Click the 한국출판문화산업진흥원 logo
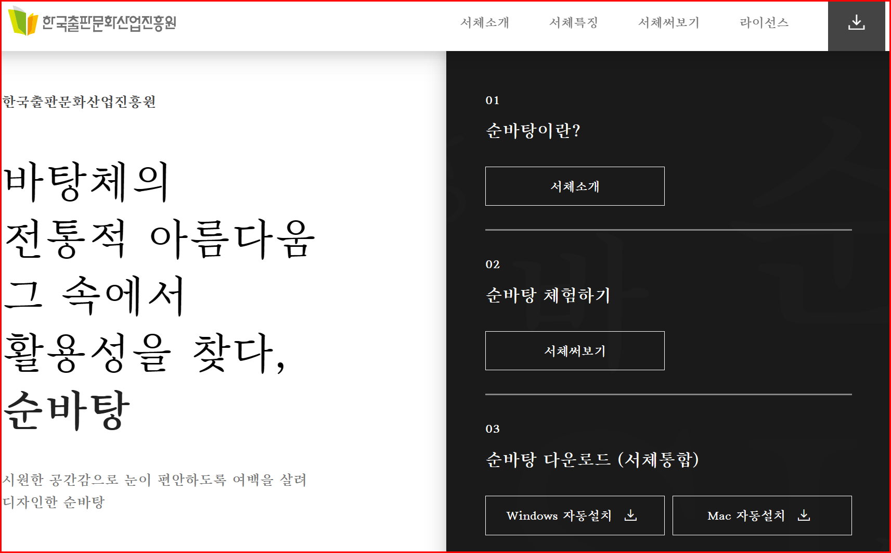 pyautogui.click(x=93, y=22)
